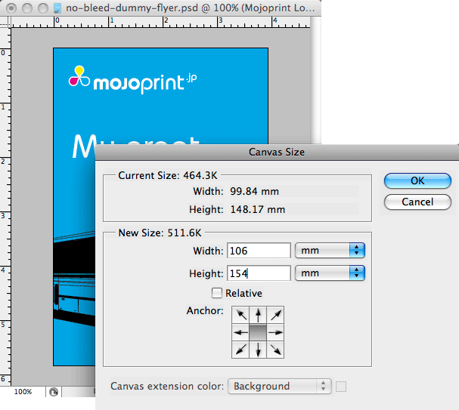
Task: Open the Height unit mm dropdown
Action: 330,273
